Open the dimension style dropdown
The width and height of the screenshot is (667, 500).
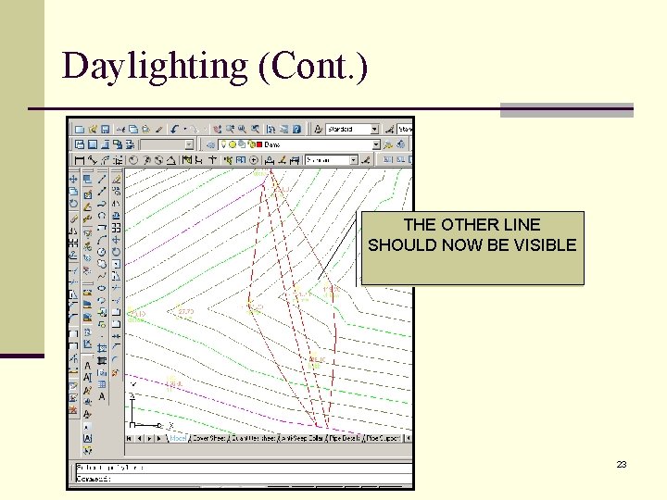pos(332,160)
